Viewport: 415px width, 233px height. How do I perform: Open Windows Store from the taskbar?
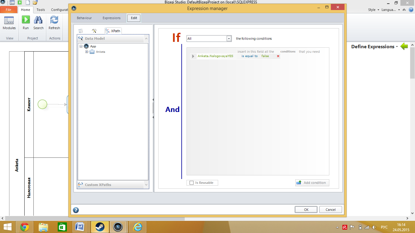pyautogui.click(x=62, y=227)
